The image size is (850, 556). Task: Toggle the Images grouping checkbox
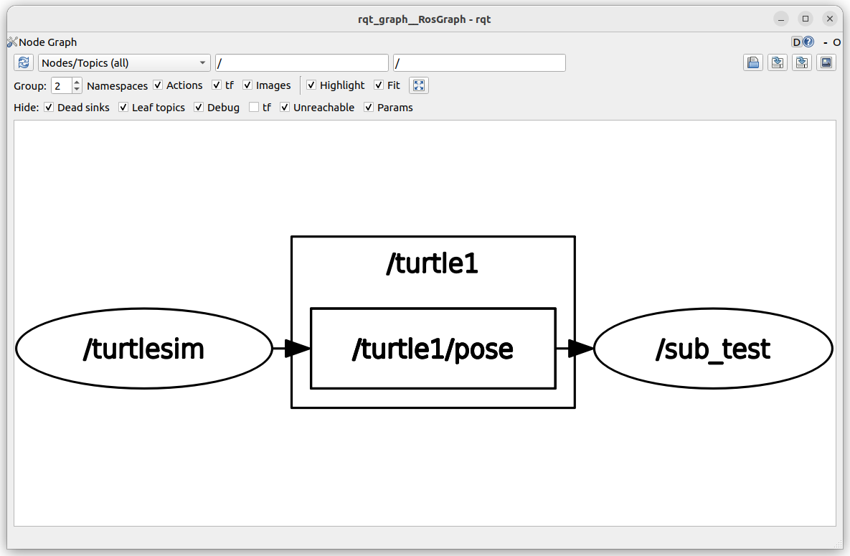coord(247,85)
